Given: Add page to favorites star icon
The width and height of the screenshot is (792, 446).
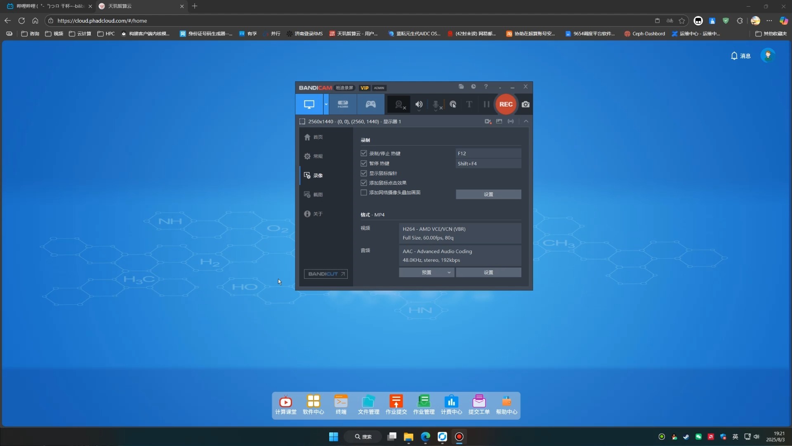Looking at the screenshot, I should (x=682, y=21).
